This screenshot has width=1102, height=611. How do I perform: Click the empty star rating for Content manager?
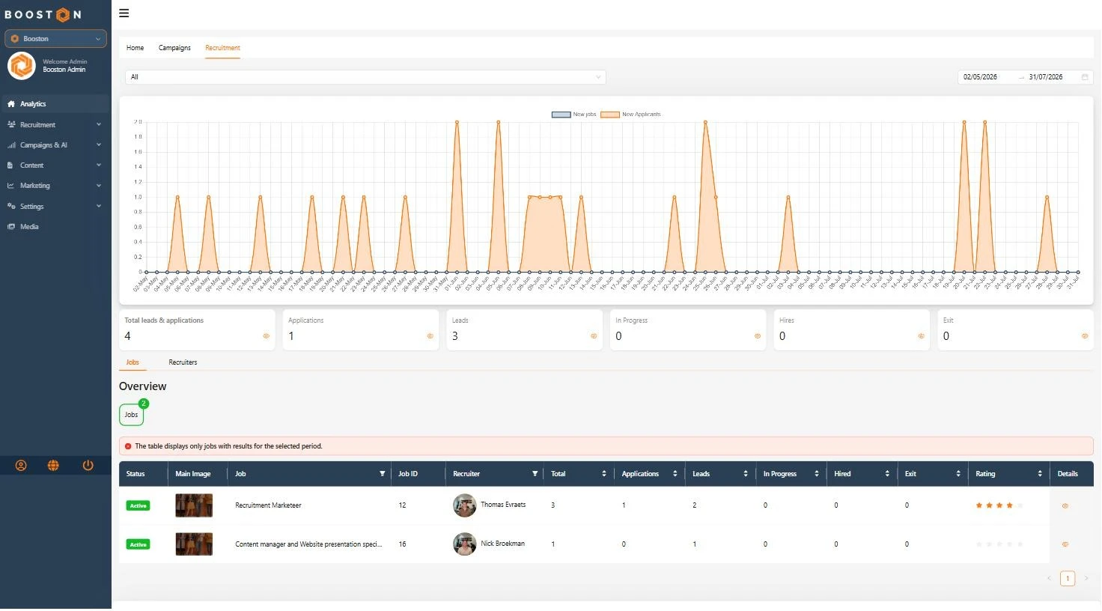[x=999, y=544]
